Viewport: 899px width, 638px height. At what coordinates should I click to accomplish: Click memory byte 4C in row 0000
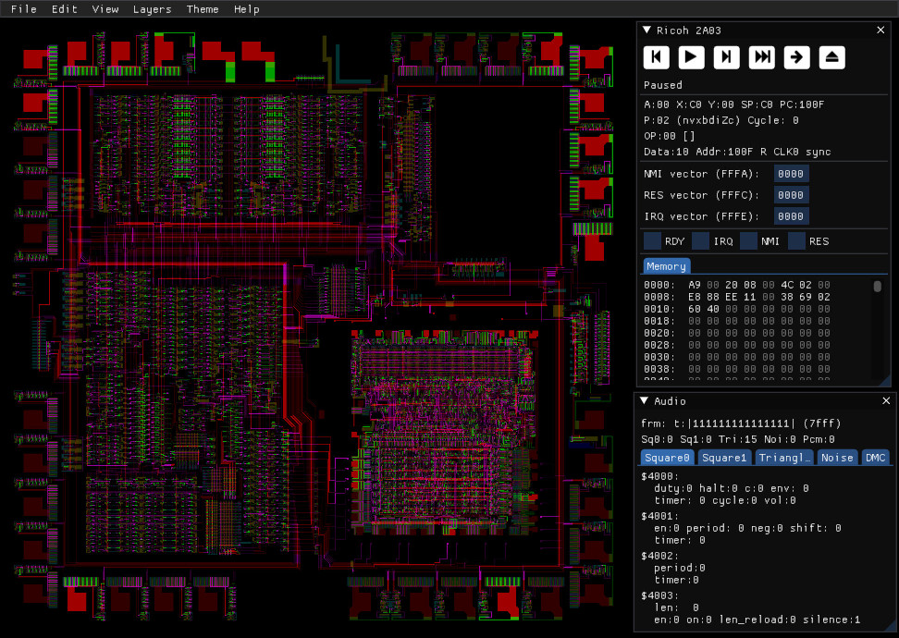[787, 285]
